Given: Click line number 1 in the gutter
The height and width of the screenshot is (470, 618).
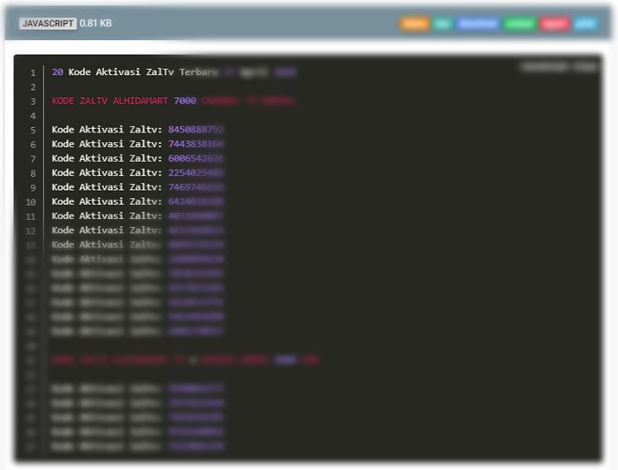Looking at the screenshot, I should pyautogui.click(x=33, y=73).
